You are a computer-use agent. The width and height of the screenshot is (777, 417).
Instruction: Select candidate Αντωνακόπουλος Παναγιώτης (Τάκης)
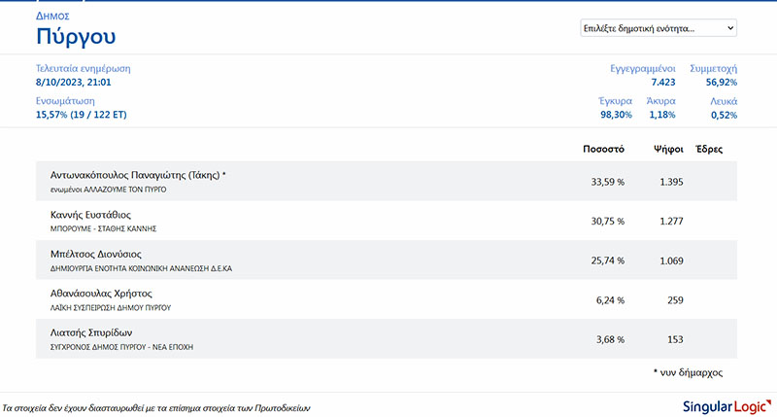[x=137, y=175]
